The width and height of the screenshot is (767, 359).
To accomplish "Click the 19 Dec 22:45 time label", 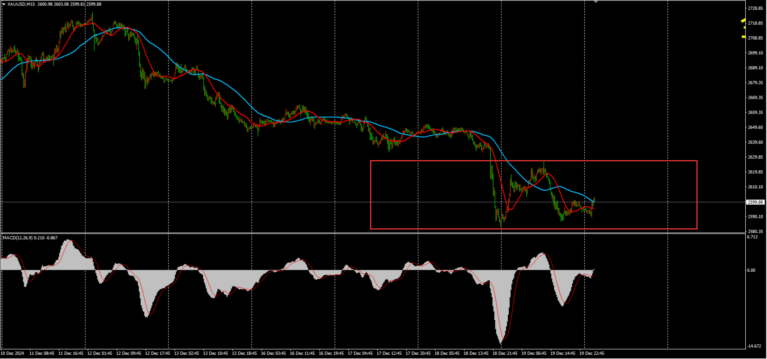I will tap(592, 353).
